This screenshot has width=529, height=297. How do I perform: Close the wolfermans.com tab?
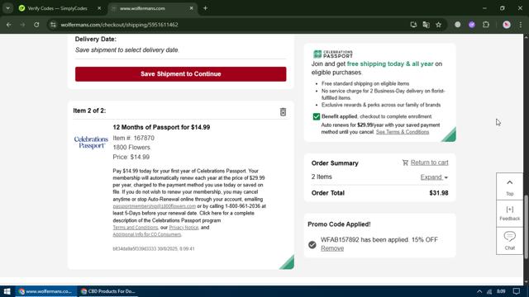point(191,8)
